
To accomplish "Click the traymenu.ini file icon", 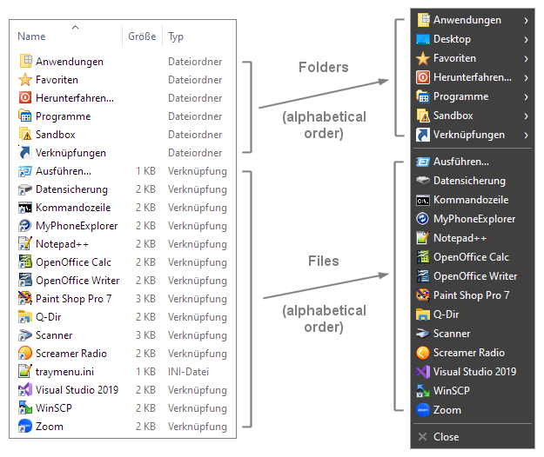I will pyautogui.click(x=25, y=372).
